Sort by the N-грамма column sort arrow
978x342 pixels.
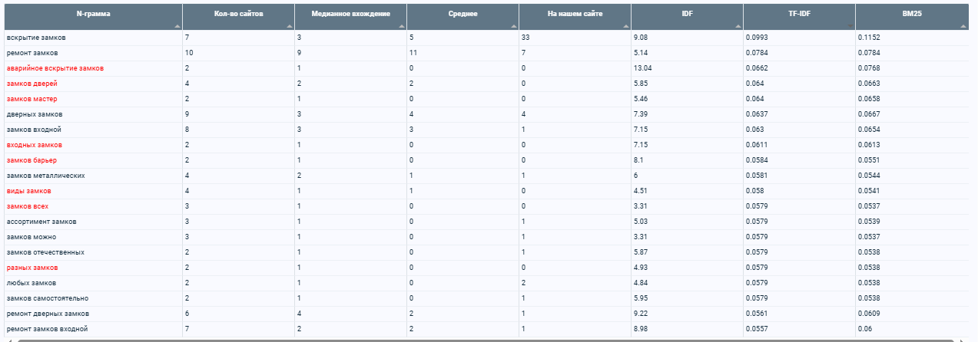[x=177, y=25]
